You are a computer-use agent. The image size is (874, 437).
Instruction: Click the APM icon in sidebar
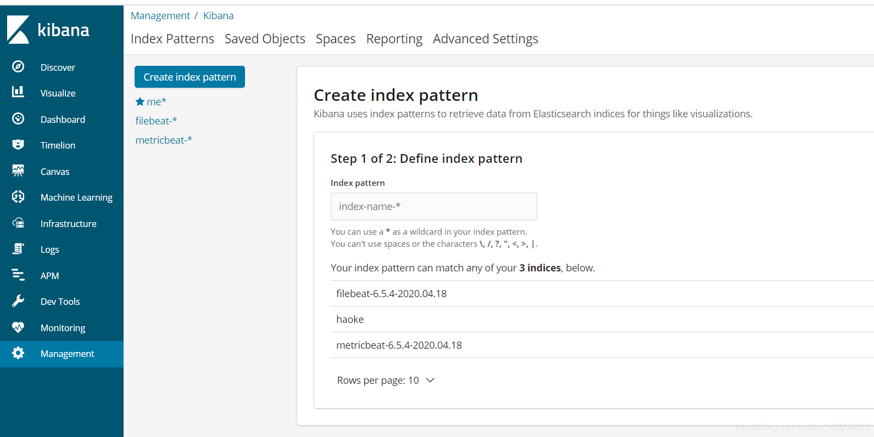[x=18, y=275]
